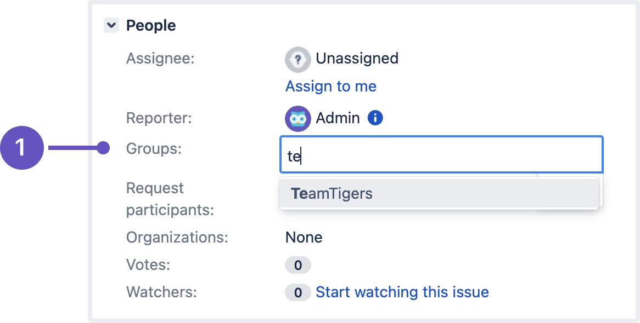The width and height of the screenshot is (640, 323).
Task: Click the purple number 1 callout
Action: pos(21,148)
